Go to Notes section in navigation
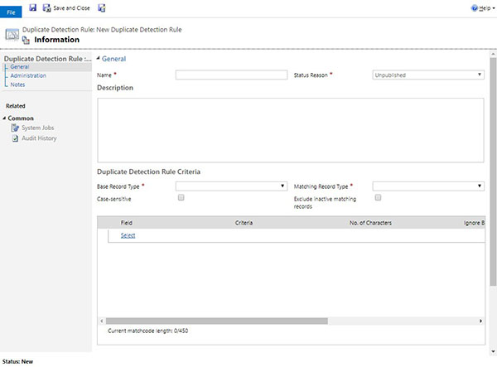 click(18, 84)
